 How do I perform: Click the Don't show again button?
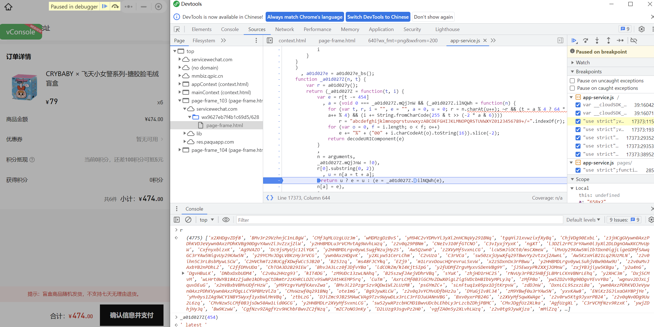(433, 17)
